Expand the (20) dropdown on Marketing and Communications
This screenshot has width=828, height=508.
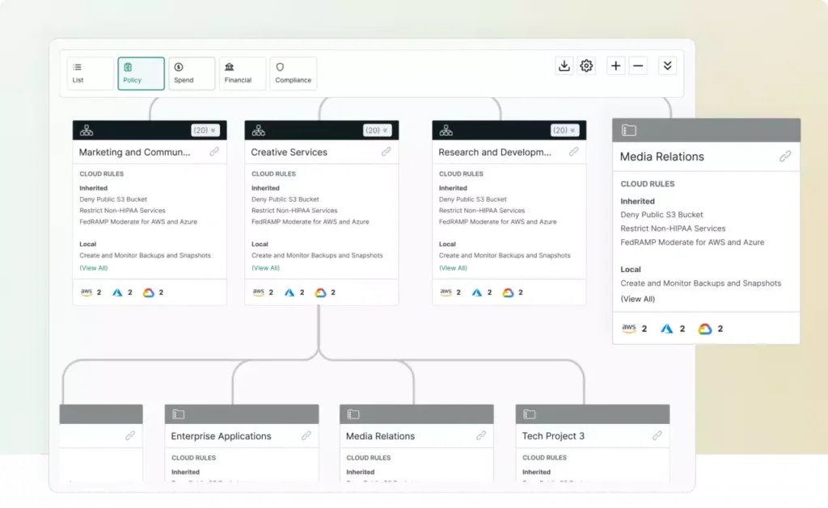tap(205, 129)
